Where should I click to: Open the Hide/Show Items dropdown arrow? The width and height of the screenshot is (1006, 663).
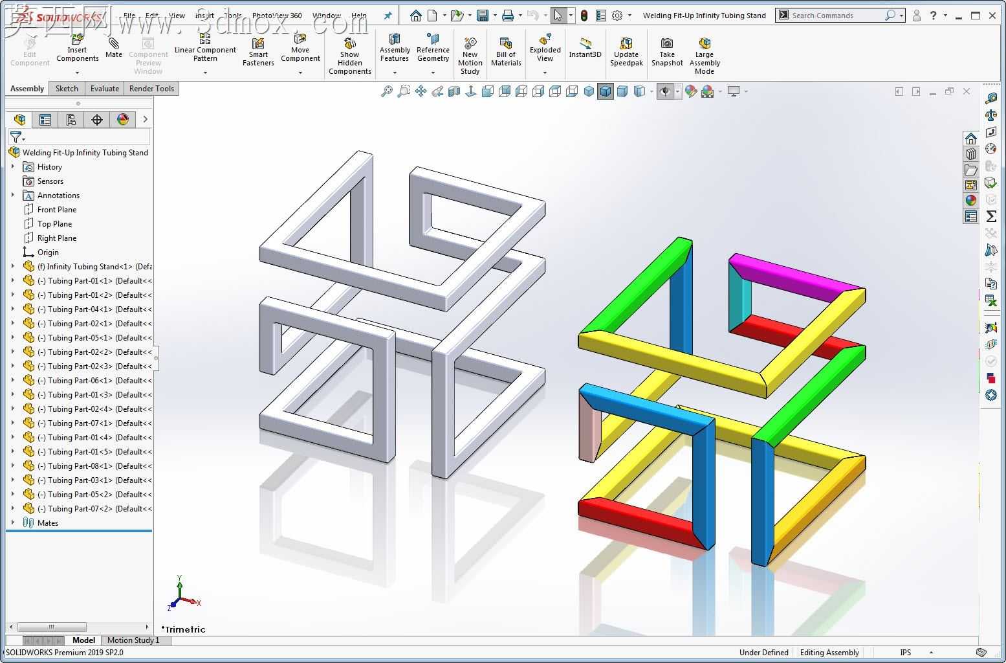pyautogui.click(x=677, y=91)
